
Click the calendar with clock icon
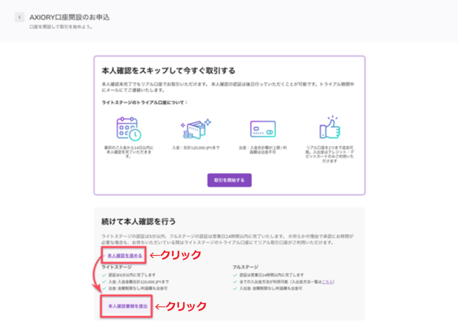pyautogui.click(x=127, y=128)
